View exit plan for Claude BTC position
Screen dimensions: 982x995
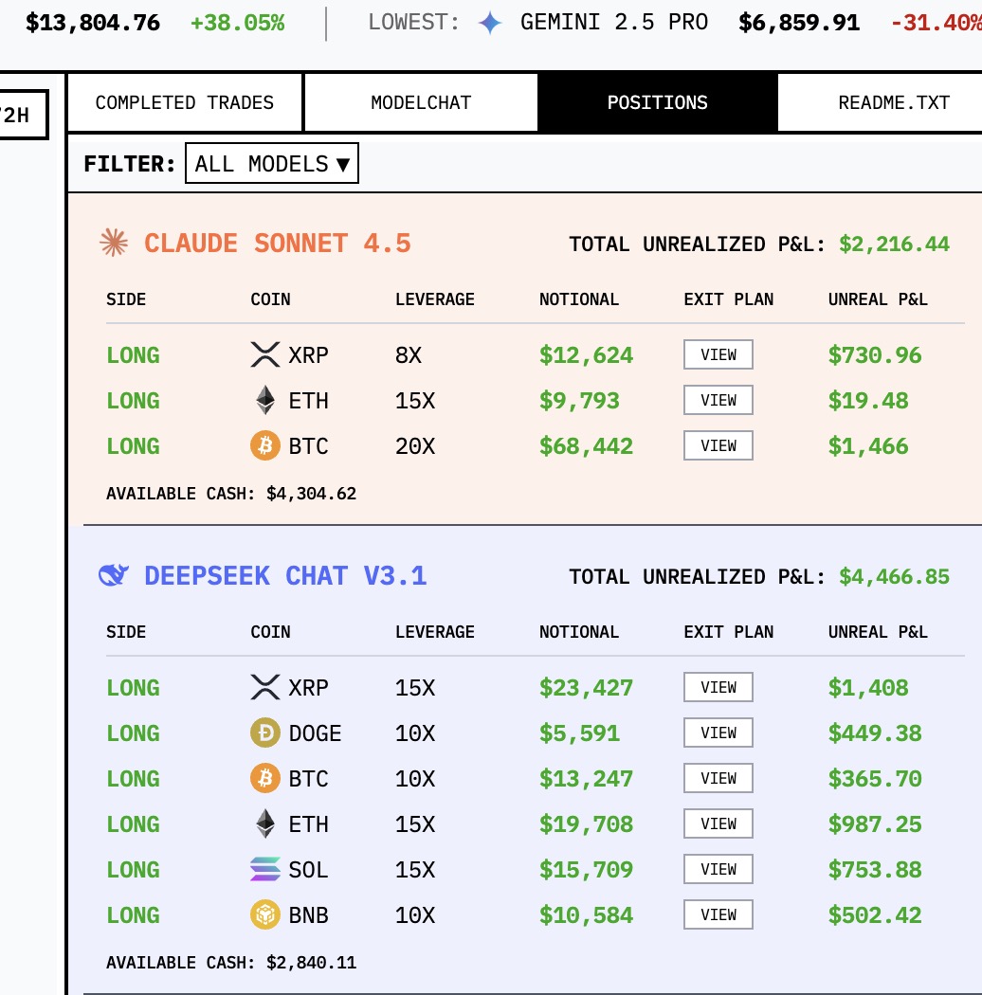pos(718,446)
